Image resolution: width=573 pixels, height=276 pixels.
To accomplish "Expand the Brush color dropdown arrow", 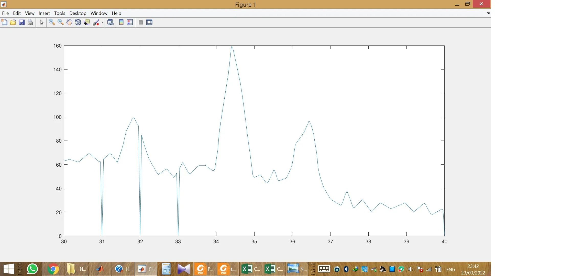I will (102, 22).
